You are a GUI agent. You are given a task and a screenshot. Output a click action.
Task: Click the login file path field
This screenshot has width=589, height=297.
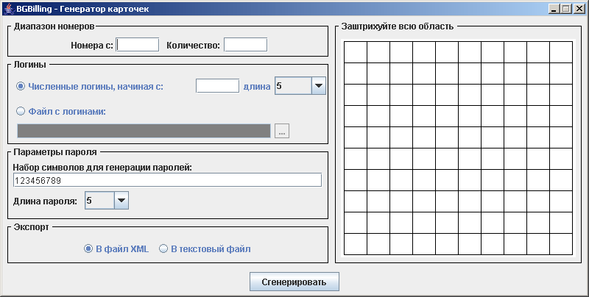pos(144,131)
